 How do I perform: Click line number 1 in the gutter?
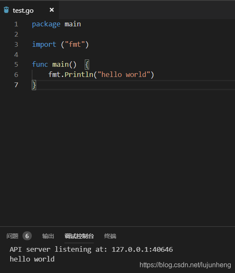[x=16, y=24]
